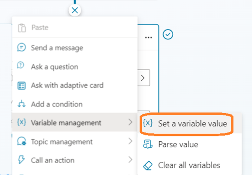The image size is (252, 175).
Task: Expand Variable management submenu chevron
Action: (x=130, y=122)
